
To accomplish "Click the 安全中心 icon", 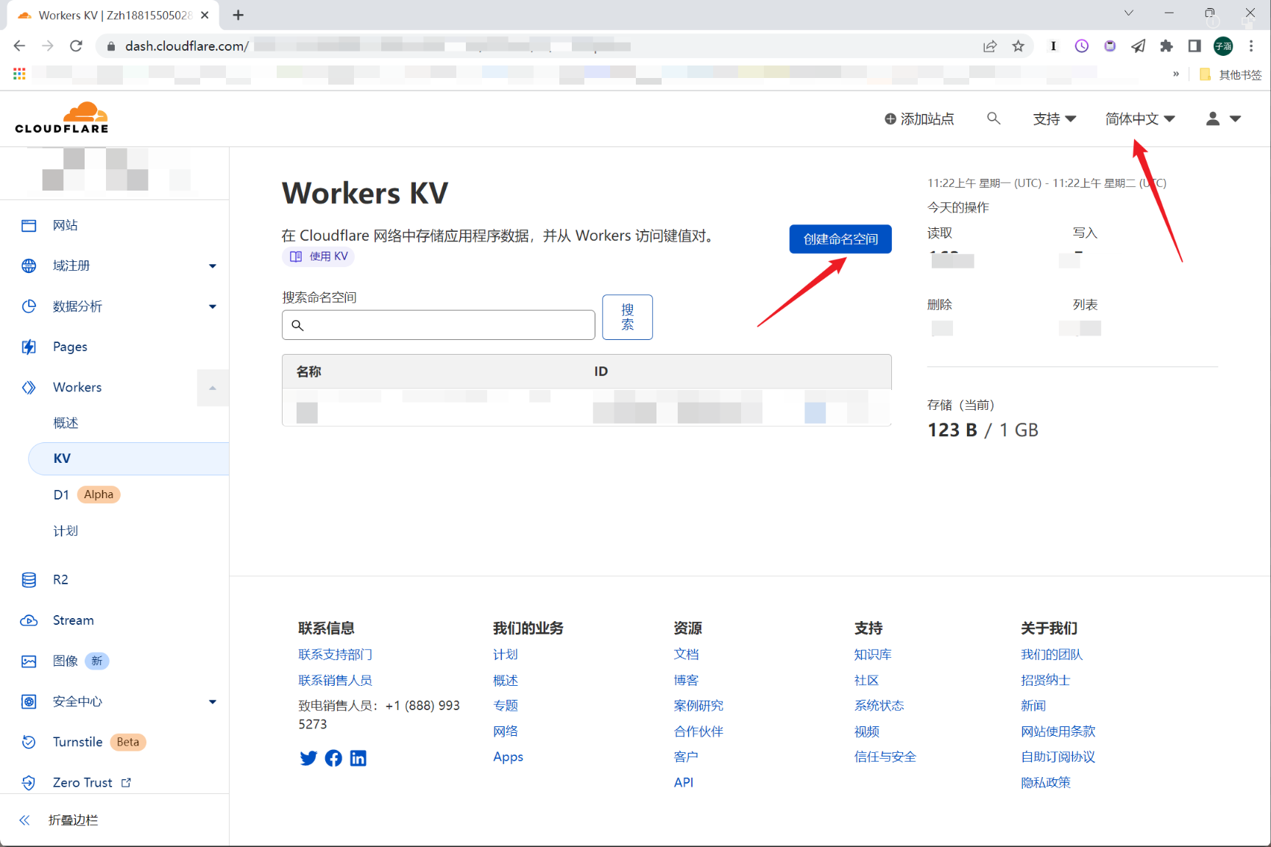I will pos(29,701).
